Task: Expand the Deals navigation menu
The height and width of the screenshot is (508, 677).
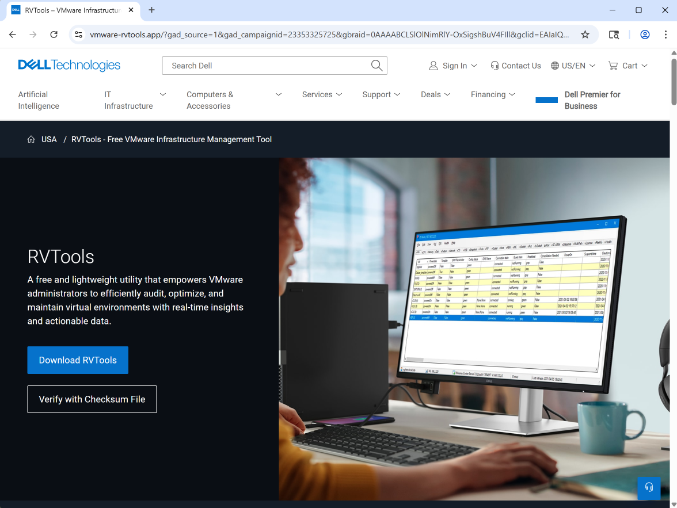Action: click(x=435, y=94)
